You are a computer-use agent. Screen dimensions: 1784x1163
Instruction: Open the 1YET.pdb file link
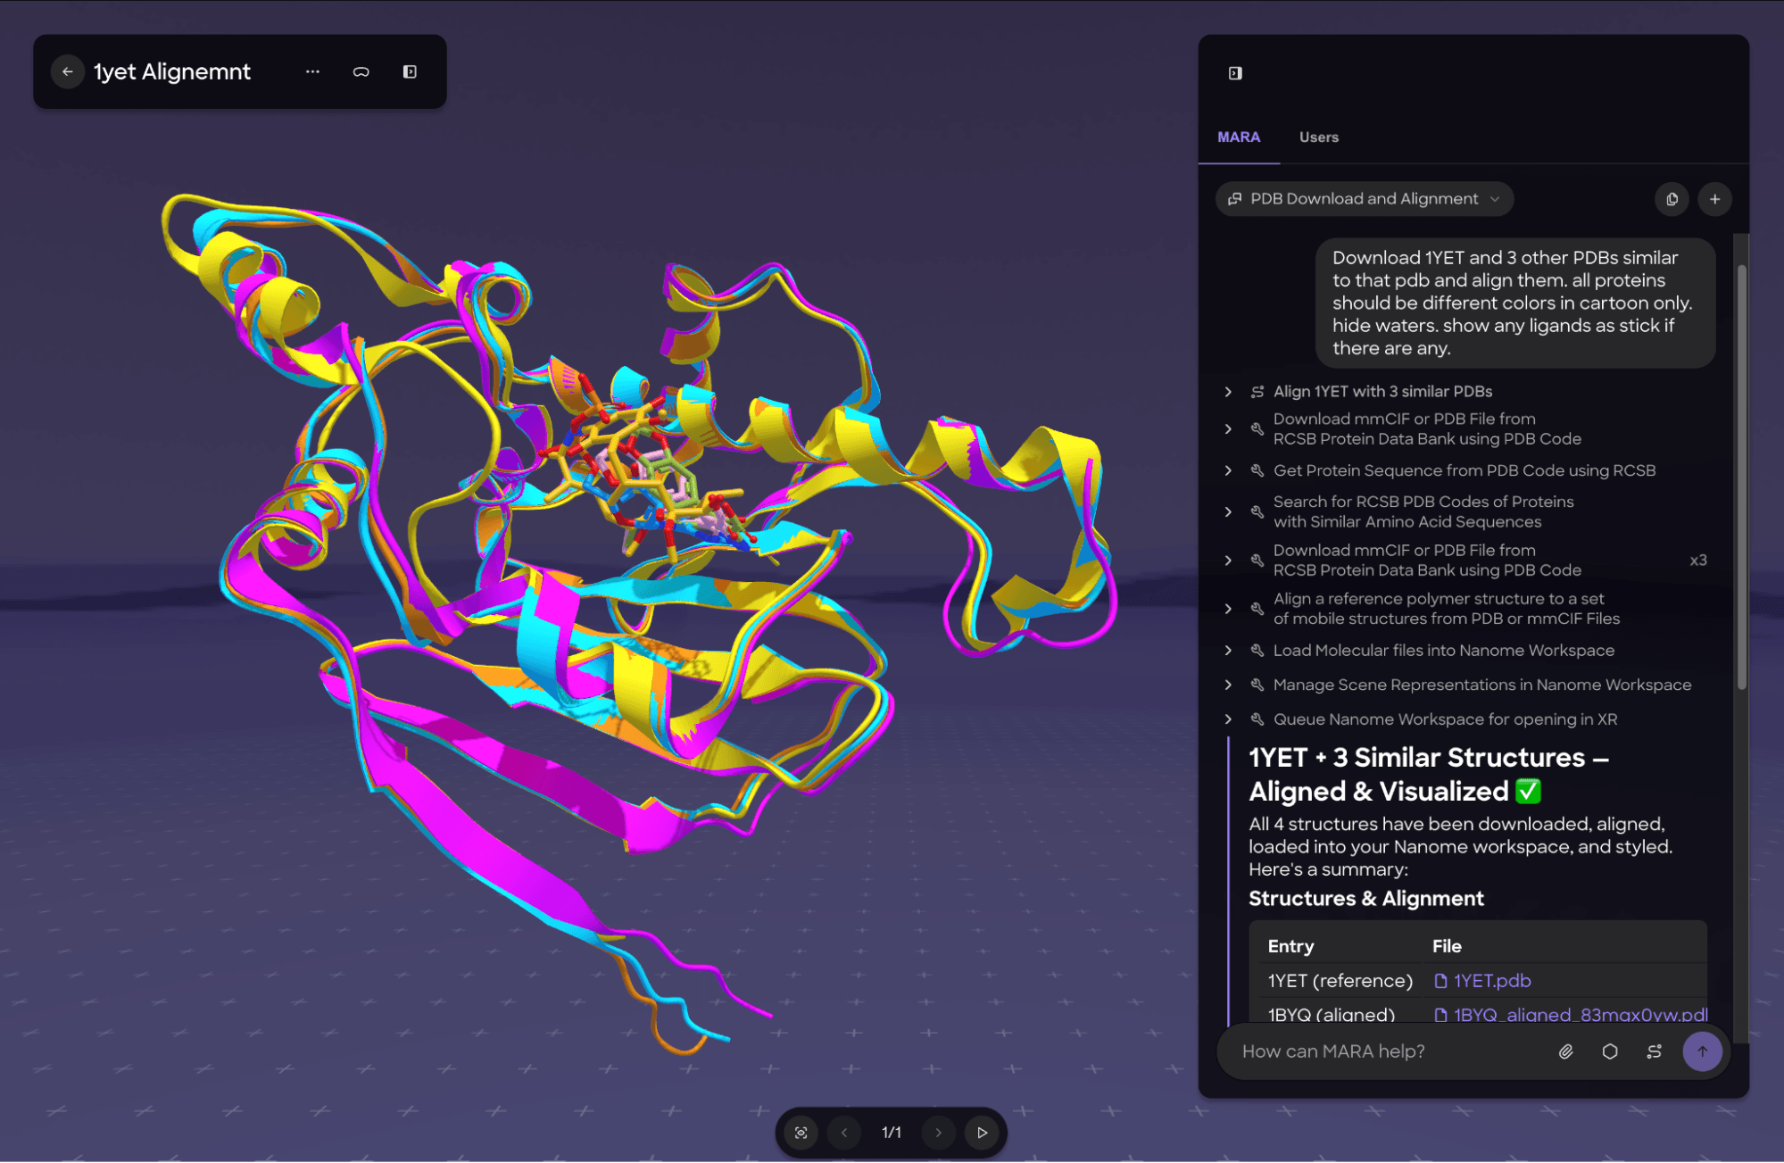click(x=1482, y=981)
